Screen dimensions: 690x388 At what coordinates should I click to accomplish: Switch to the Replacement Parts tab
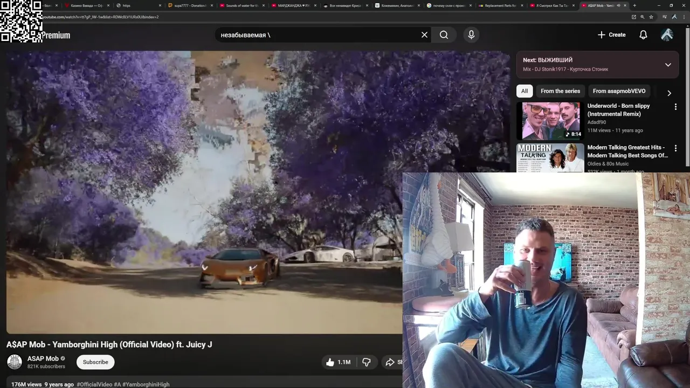click(500, 5)
